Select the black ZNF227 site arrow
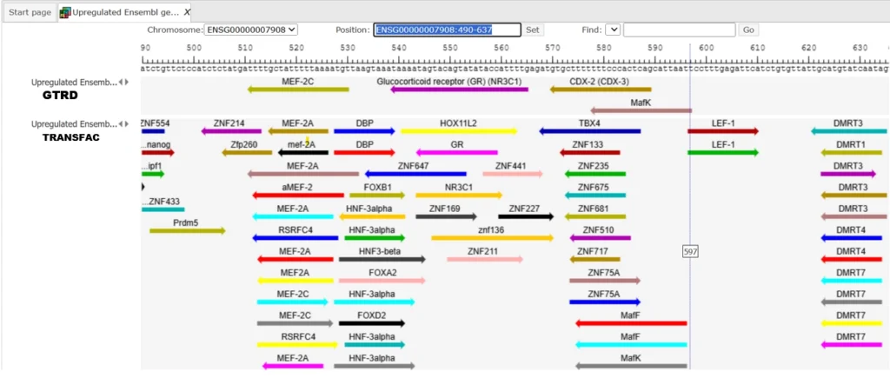Image resolution: width=890 pixels, height=378 pixels. tap(525, 216)
